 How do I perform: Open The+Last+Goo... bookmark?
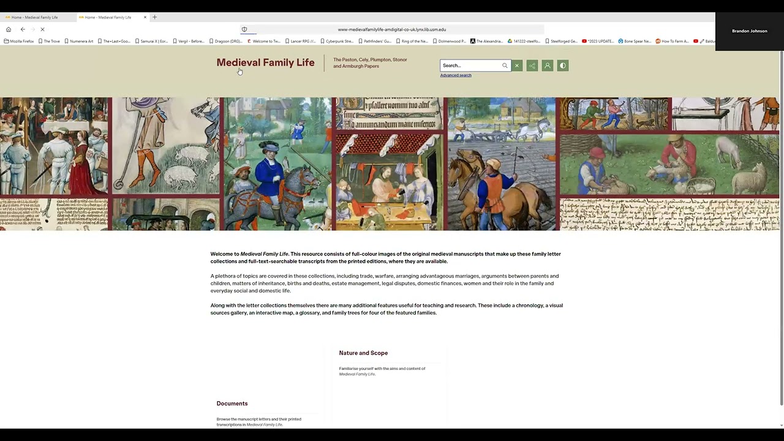tap(114, 41)
